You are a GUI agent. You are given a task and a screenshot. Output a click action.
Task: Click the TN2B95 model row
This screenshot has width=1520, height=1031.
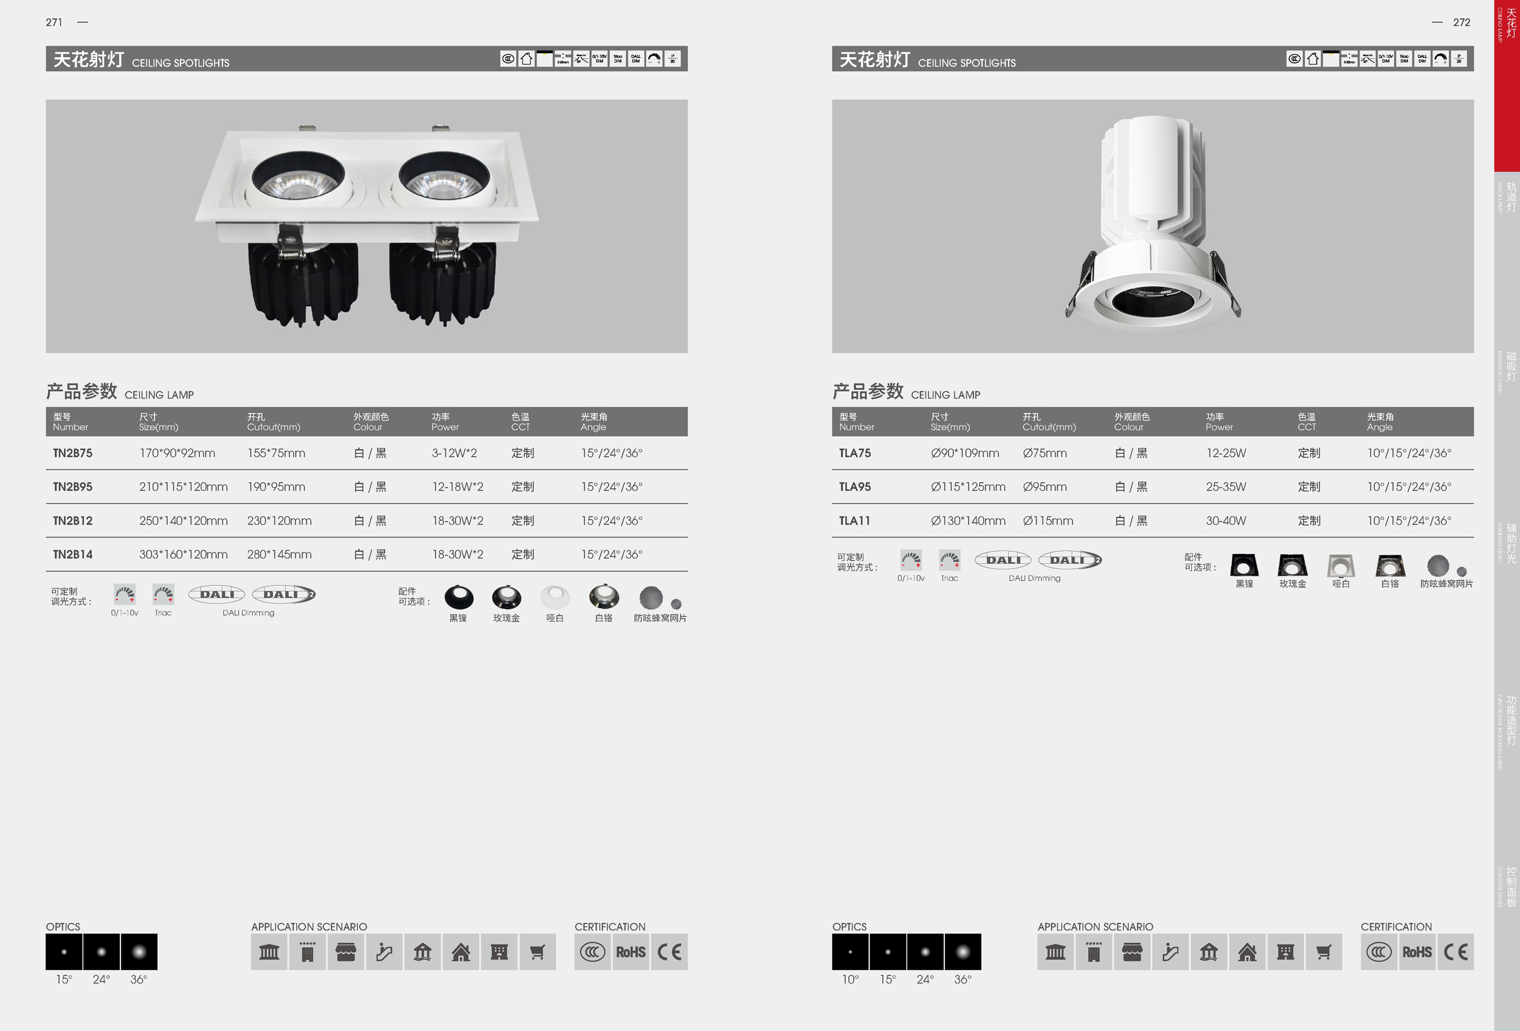(72, 487)
